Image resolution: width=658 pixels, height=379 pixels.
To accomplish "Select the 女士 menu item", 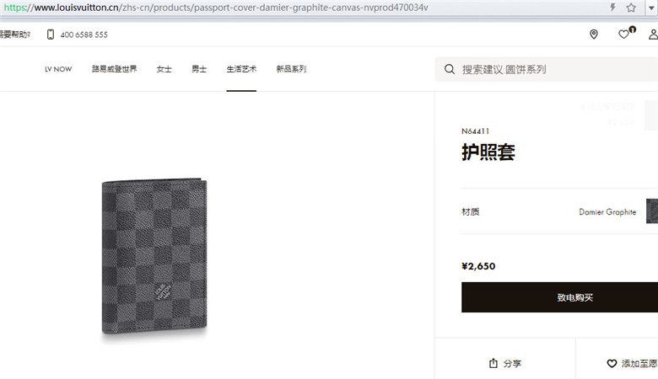I will pyautogui.click(x=164, y=69).
